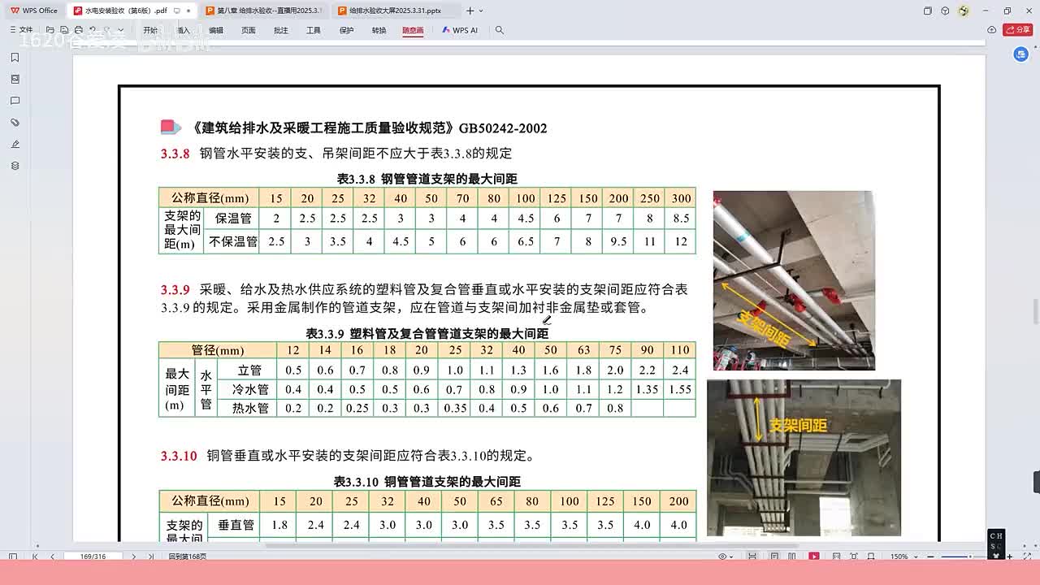
Task: Go to first page in status bar
Action: tap(35, 557)
